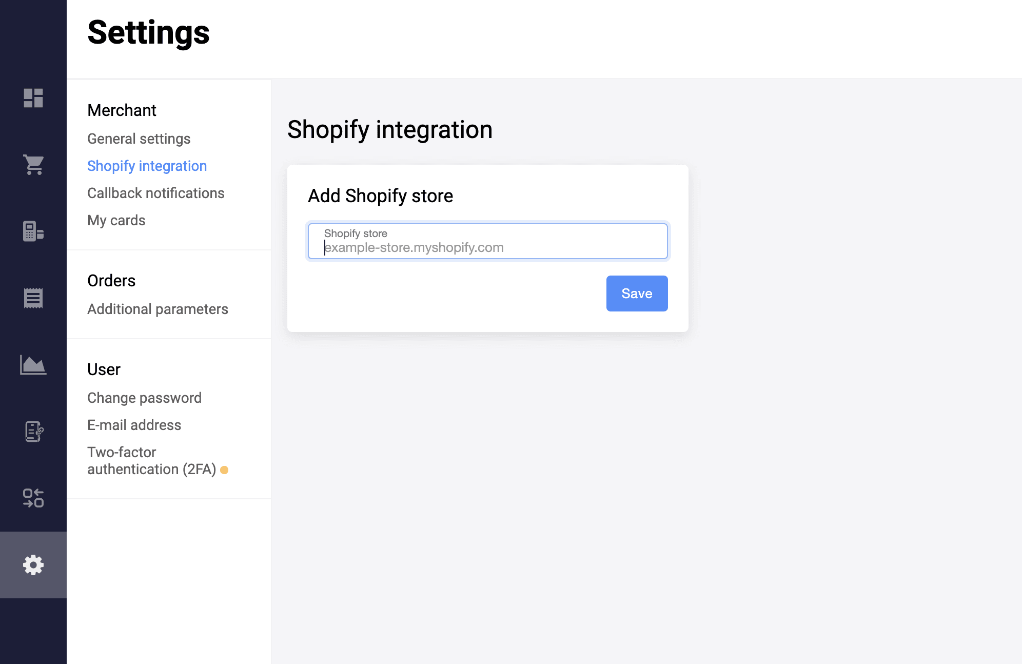Viewport: 1022px width, 664px height.
Task: Open the payment terminal sidebar icon
Action: pos(33,231)
